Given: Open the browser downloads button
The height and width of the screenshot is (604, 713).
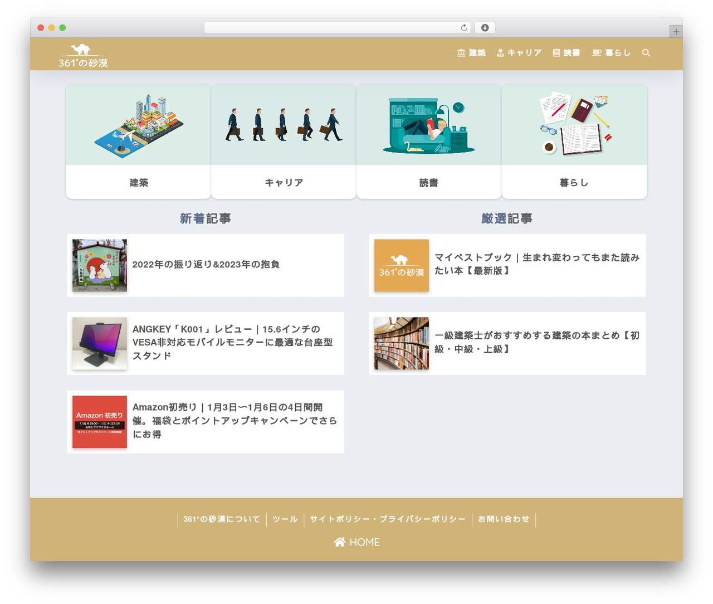Looking at the screenshot, I should (x=485, y=28).
